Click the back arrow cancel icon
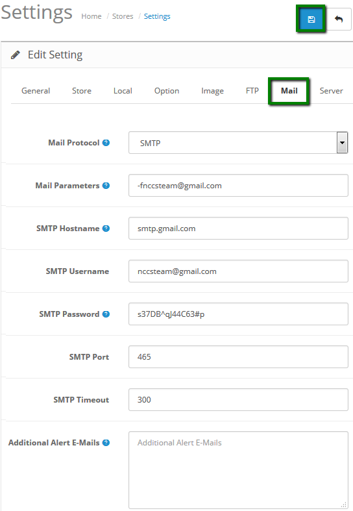 339,19
